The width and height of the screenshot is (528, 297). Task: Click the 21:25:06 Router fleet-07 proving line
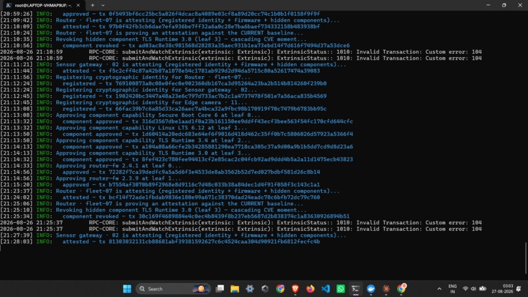coord(151,204)
